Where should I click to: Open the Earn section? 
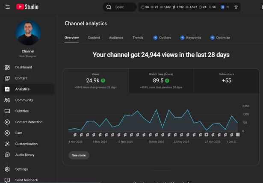click(19, 133)
